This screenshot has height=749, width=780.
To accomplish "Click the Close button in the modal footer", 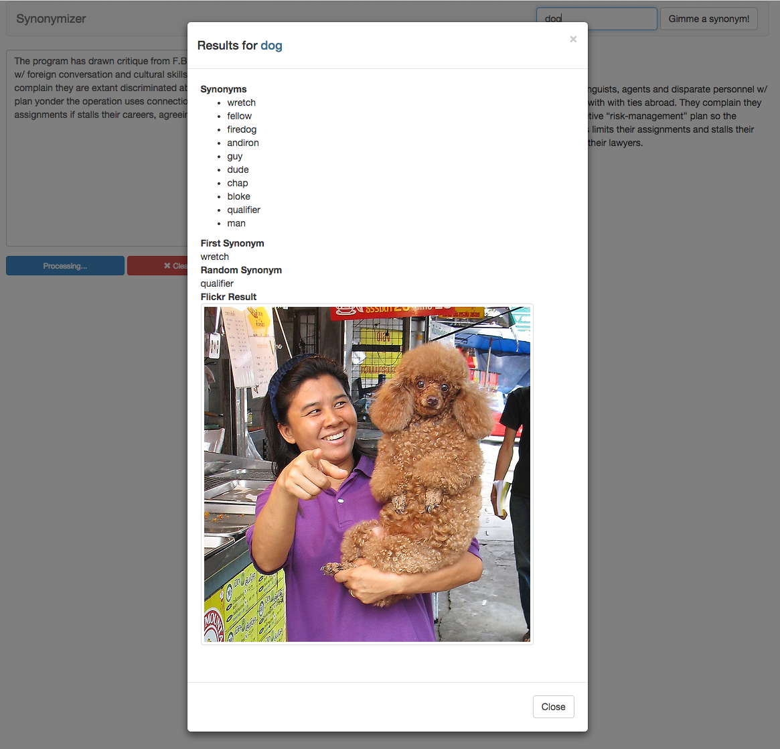I will coord(553,707).
